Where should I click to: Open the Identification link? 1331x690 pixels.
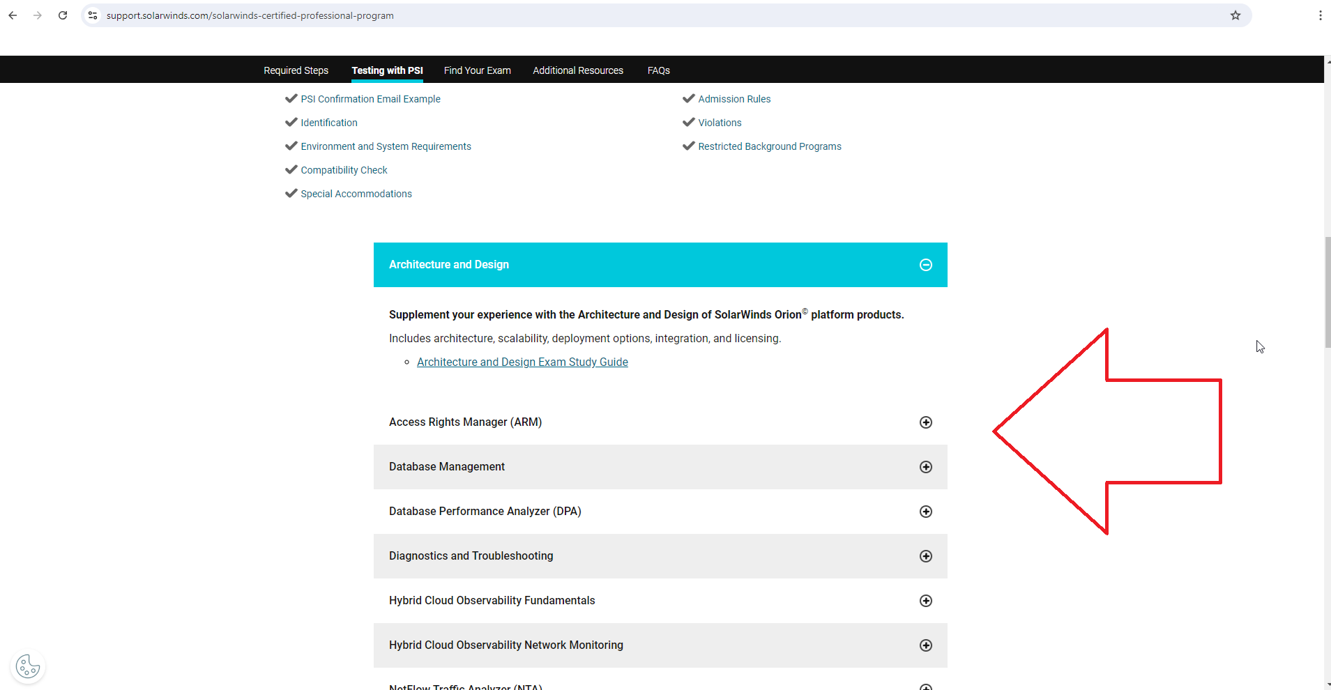pos(329,123)
